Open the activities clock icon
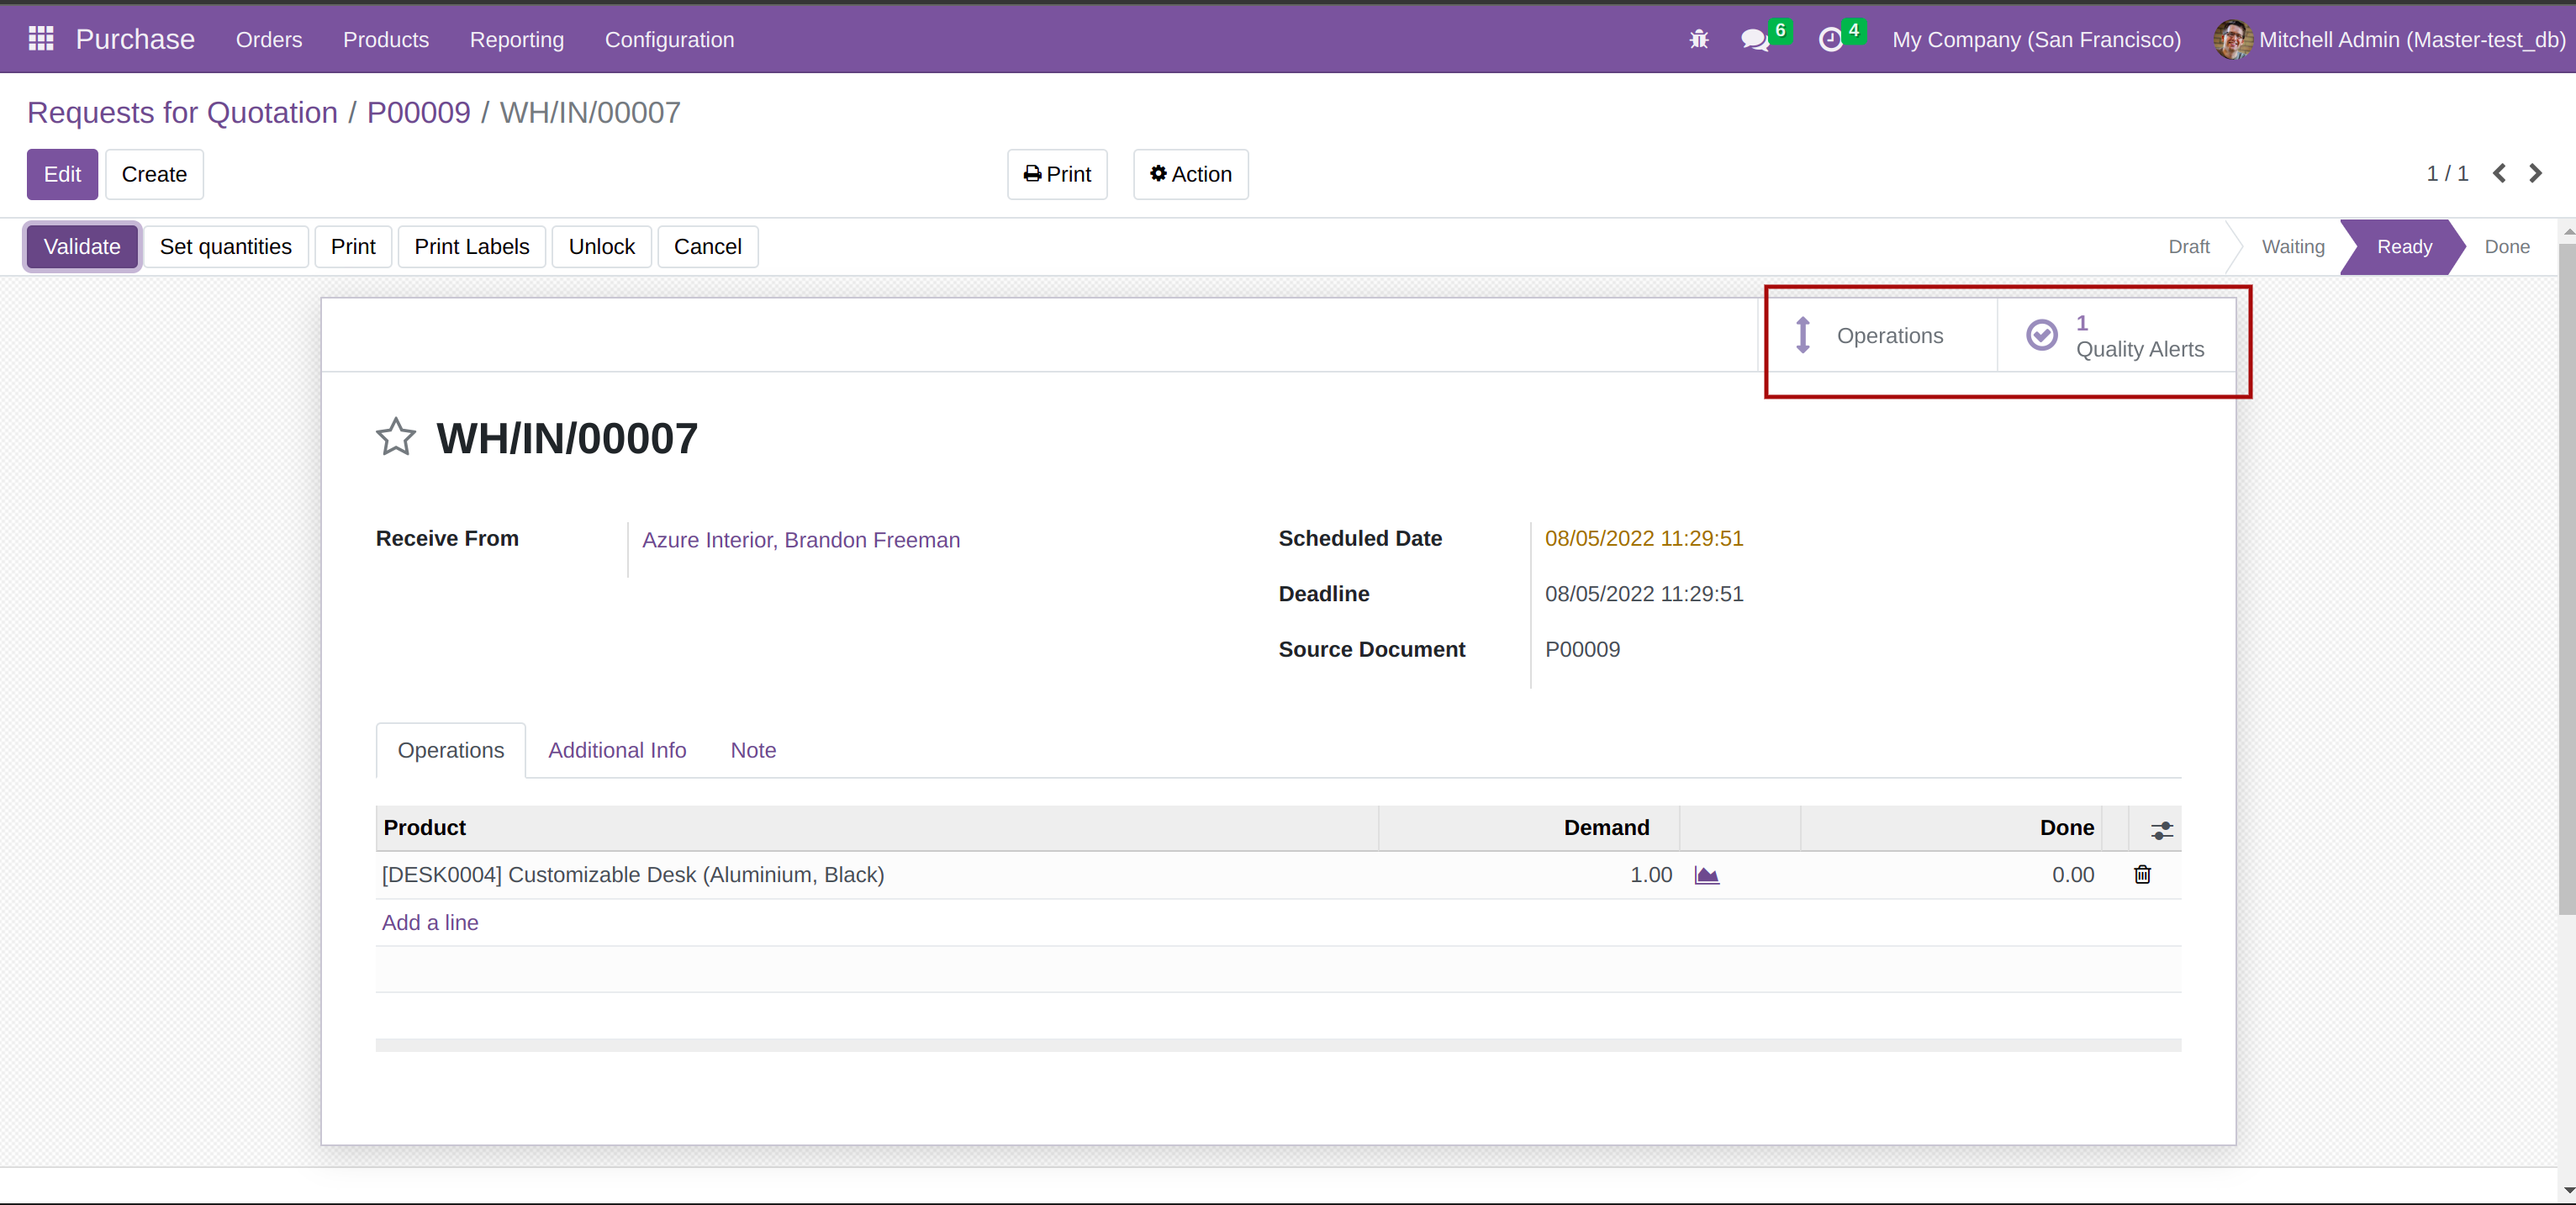 tap(1830, 40)
